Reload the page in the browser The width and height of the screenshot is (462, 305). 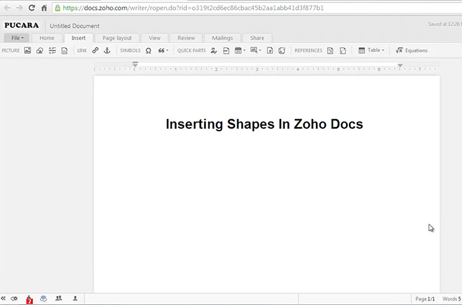(32, 8)
